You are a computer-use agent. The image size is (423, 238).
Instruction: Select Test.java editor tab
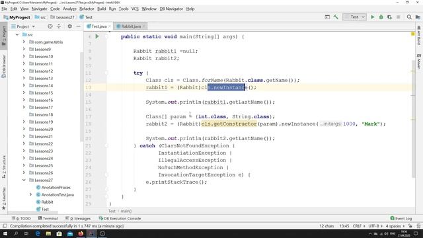(98, 26)
